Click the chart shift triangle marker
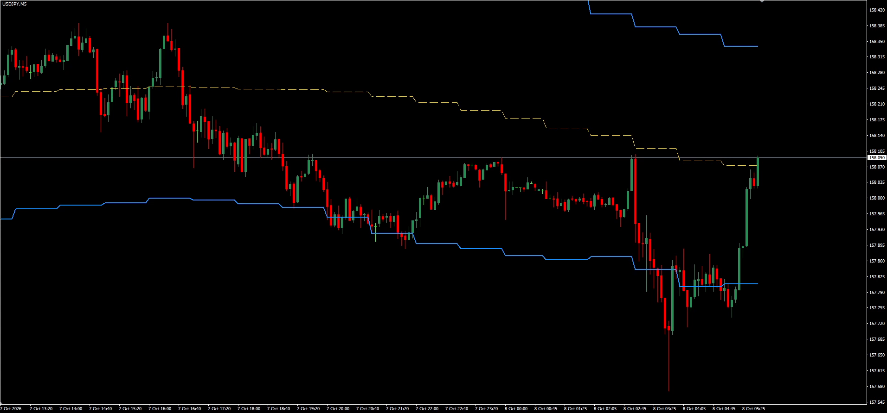This screenshot has height=413, width=887. point(761,1)
